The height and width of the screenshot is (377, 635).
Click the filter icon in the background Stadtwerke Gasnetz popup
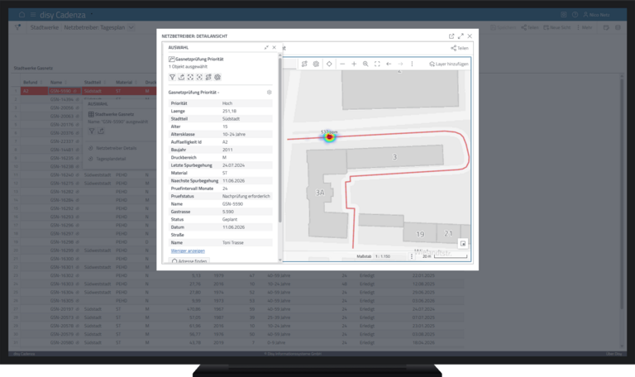tap(92, 131)
